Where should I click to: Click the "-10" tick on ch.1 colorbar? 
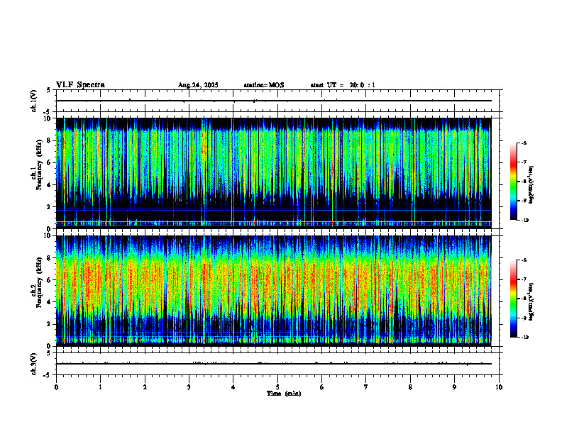pyautogui.click(x=524, y=221)
